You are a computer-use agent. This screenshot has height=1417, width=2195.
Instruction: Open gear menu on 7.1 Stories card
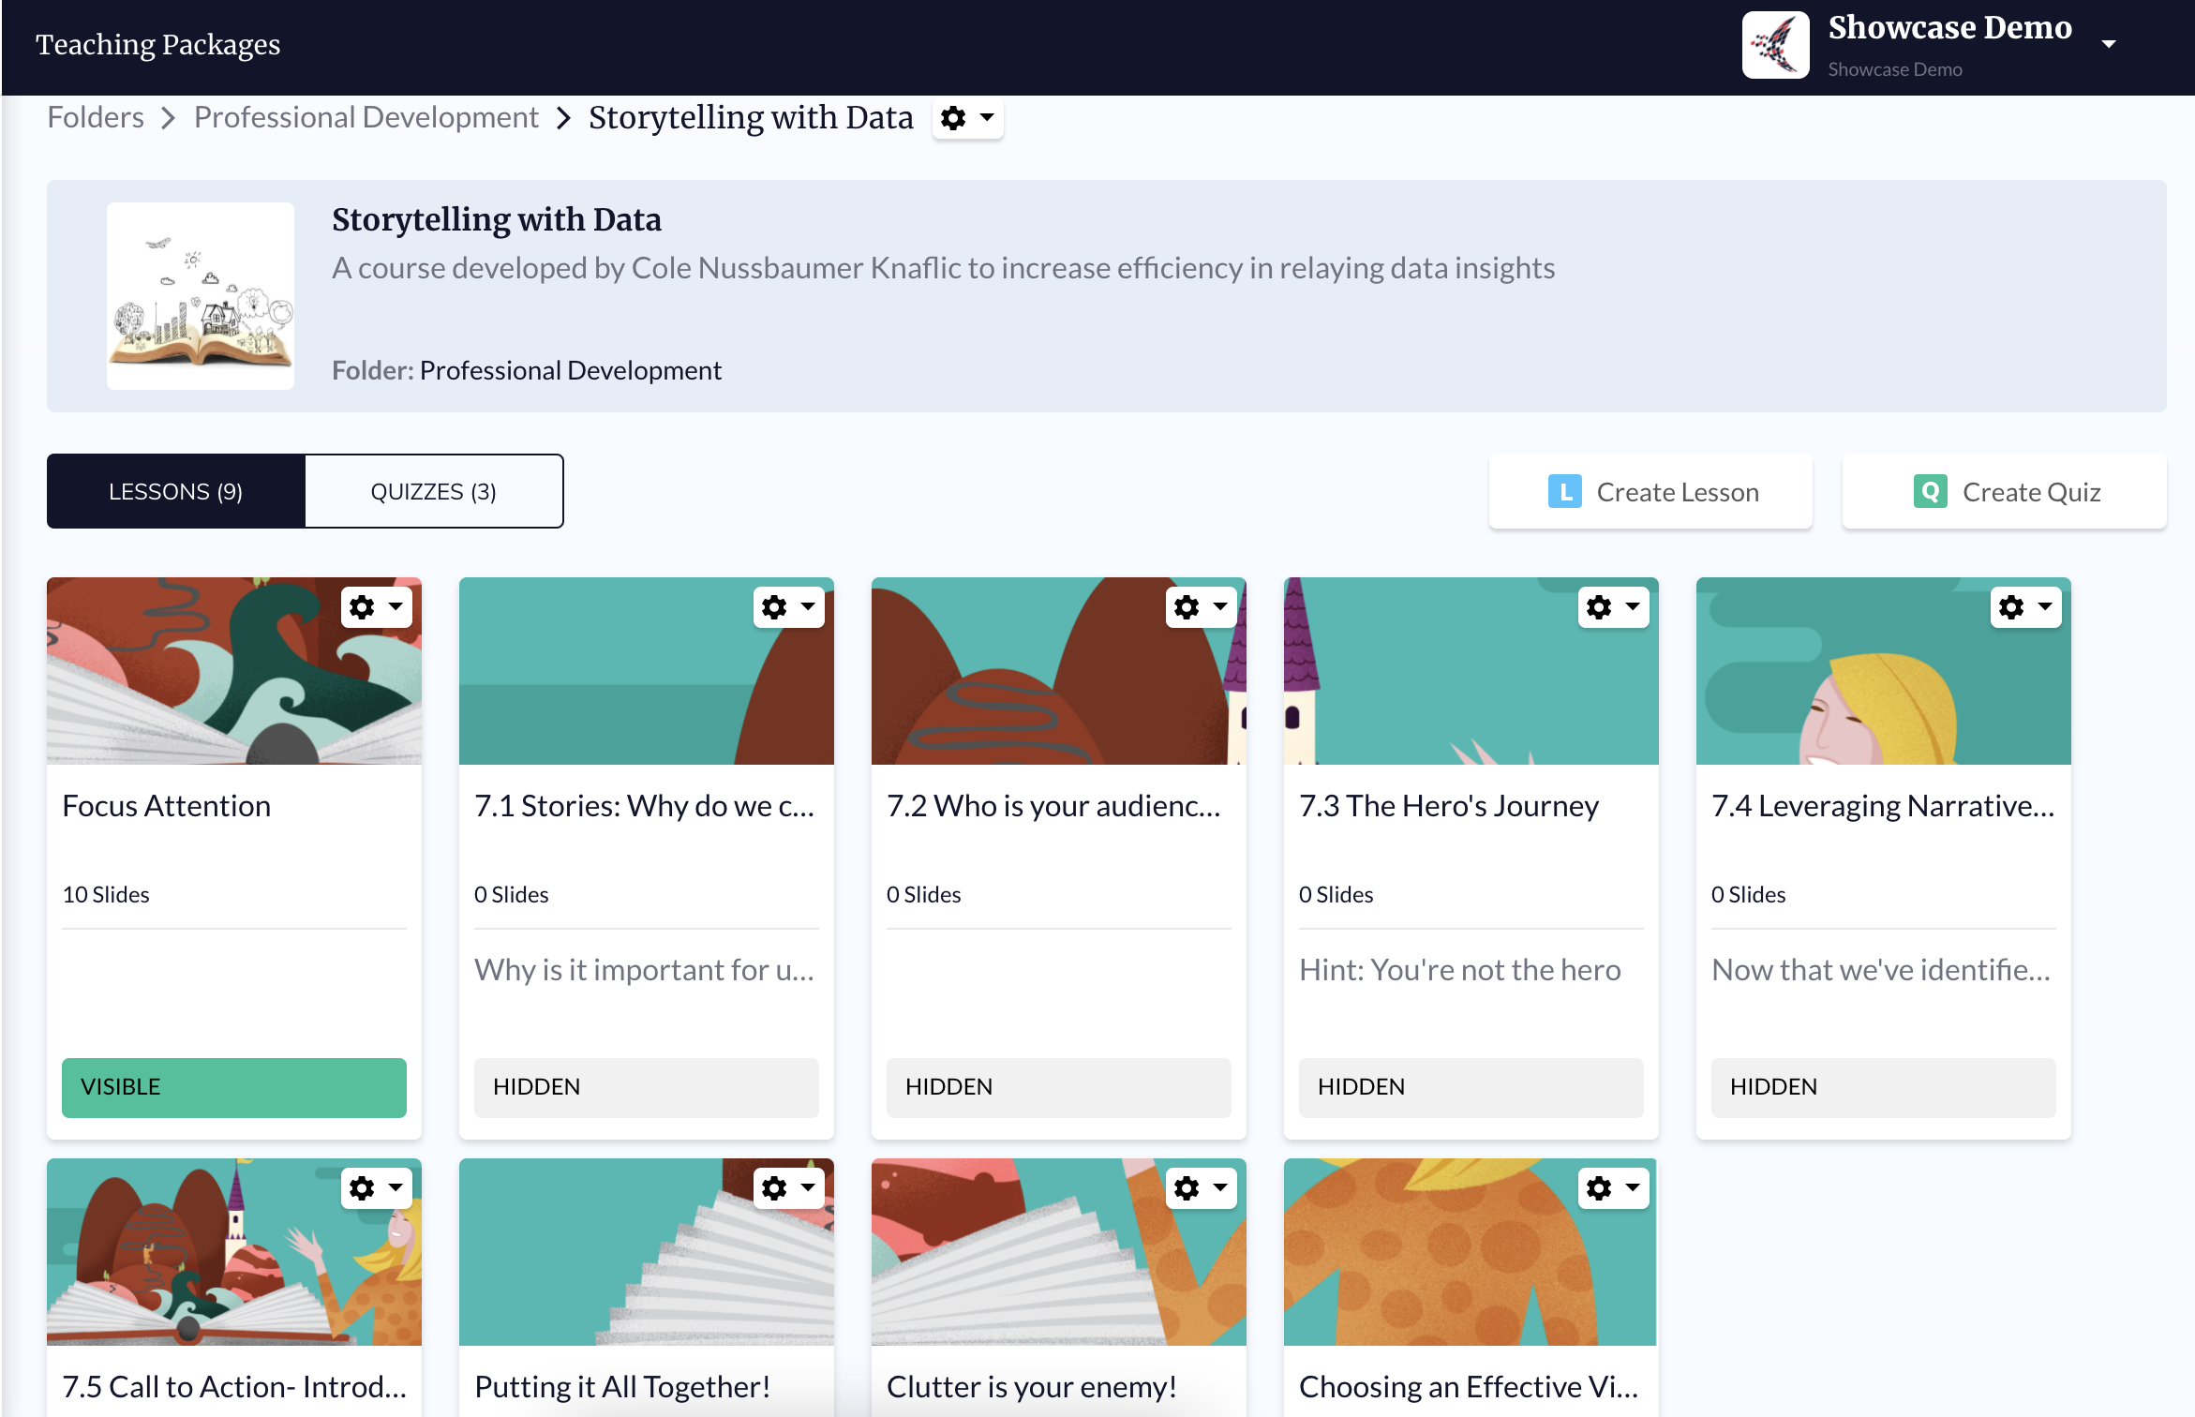tap(788, 607)
